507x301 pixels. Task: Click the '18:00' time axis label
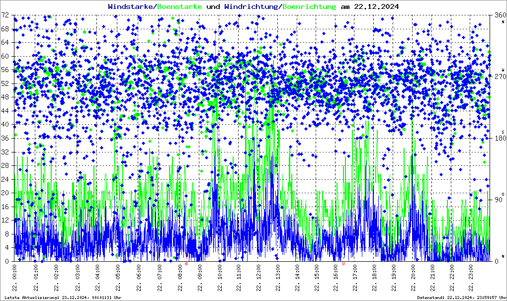click(x=374, y=271)
